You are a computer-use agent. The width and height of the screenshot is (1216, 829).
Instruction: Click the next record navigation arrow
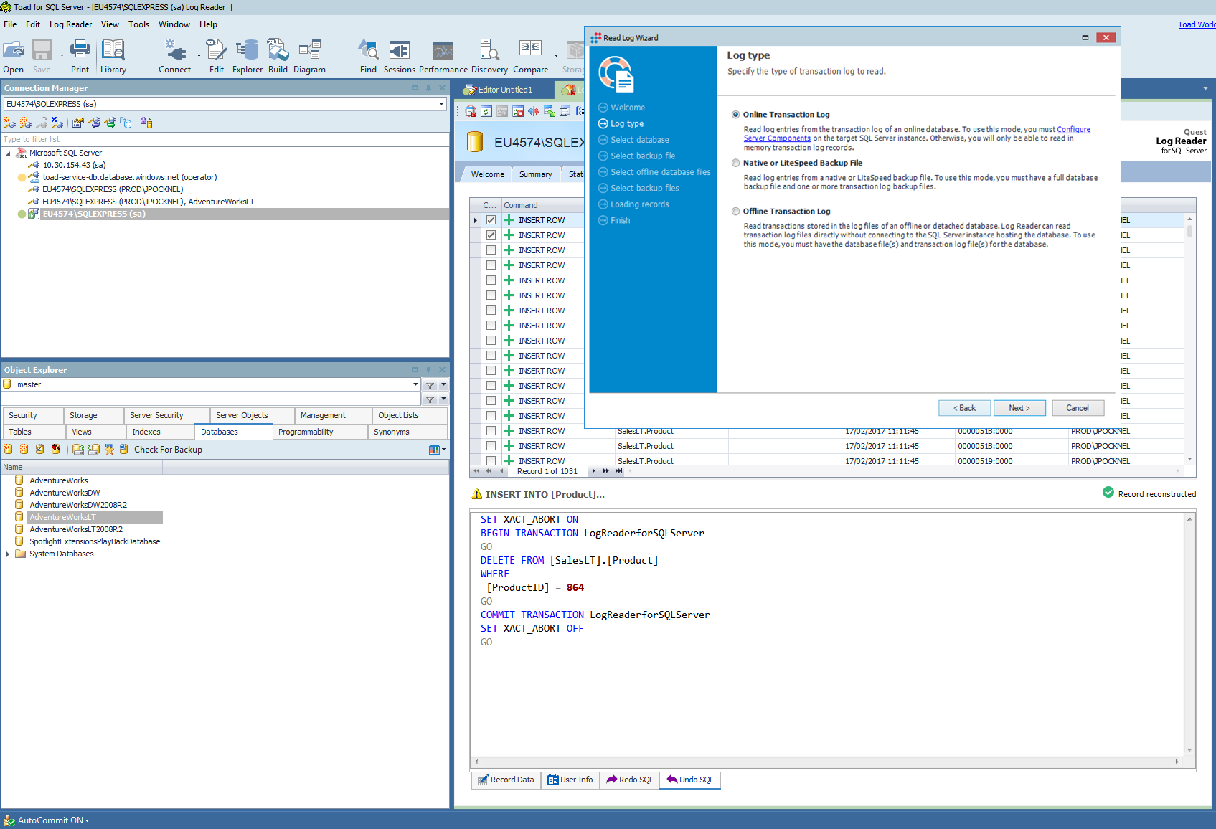click(593, 471)
